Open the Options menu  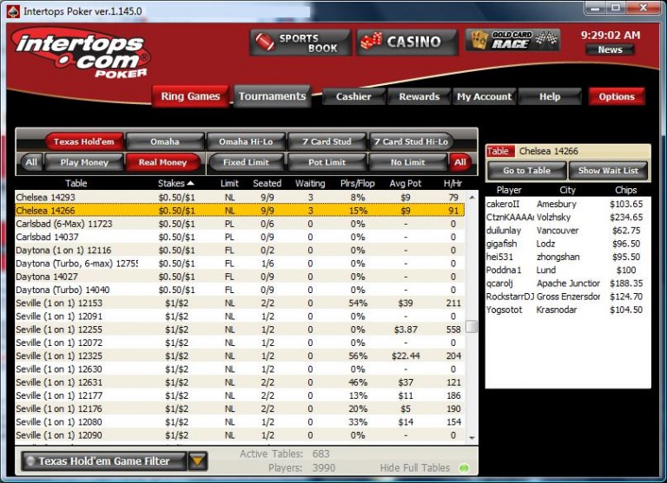pyautogui.click(x=617, y=97)
